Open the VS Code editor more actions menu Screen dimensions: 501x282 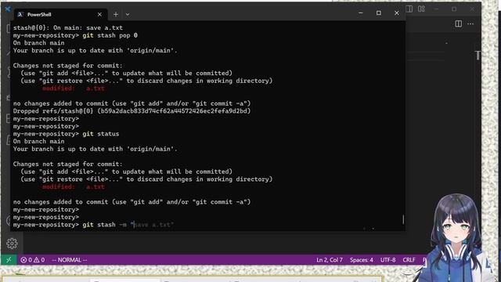point(470,23)
